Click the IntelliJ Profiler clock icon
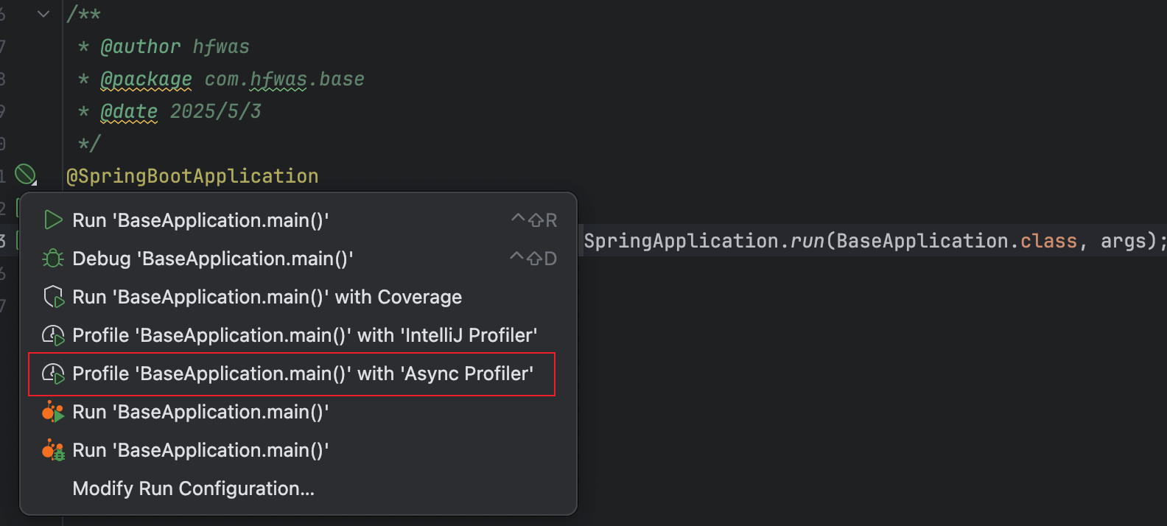Screen dimensions: 1167x526 click(53, 335)
